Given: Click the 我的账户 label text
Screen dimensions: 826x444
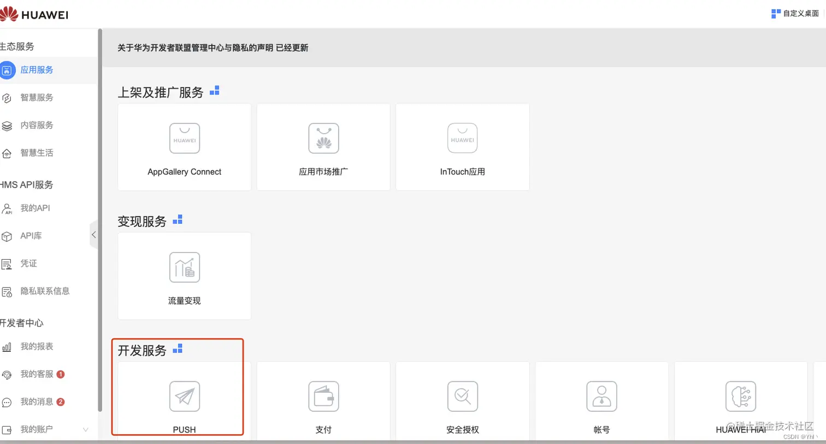Looking at the screenshot, I should coord(37,430).
